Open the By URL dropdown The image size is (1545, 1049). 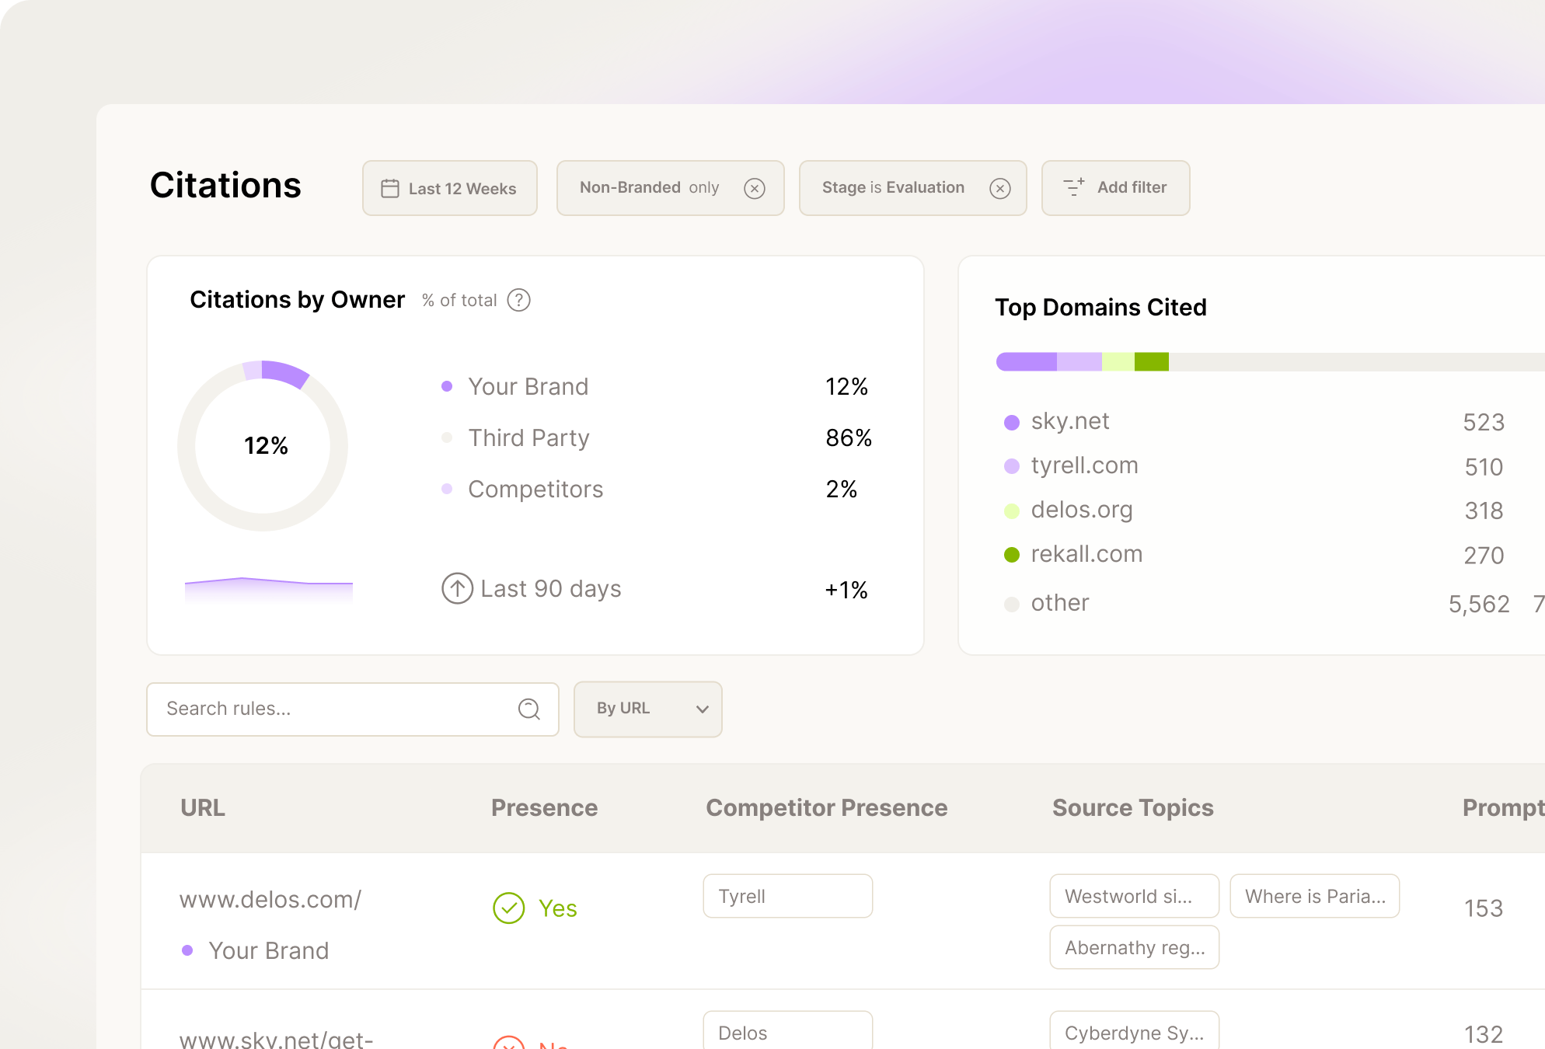(x=647, y=709)
